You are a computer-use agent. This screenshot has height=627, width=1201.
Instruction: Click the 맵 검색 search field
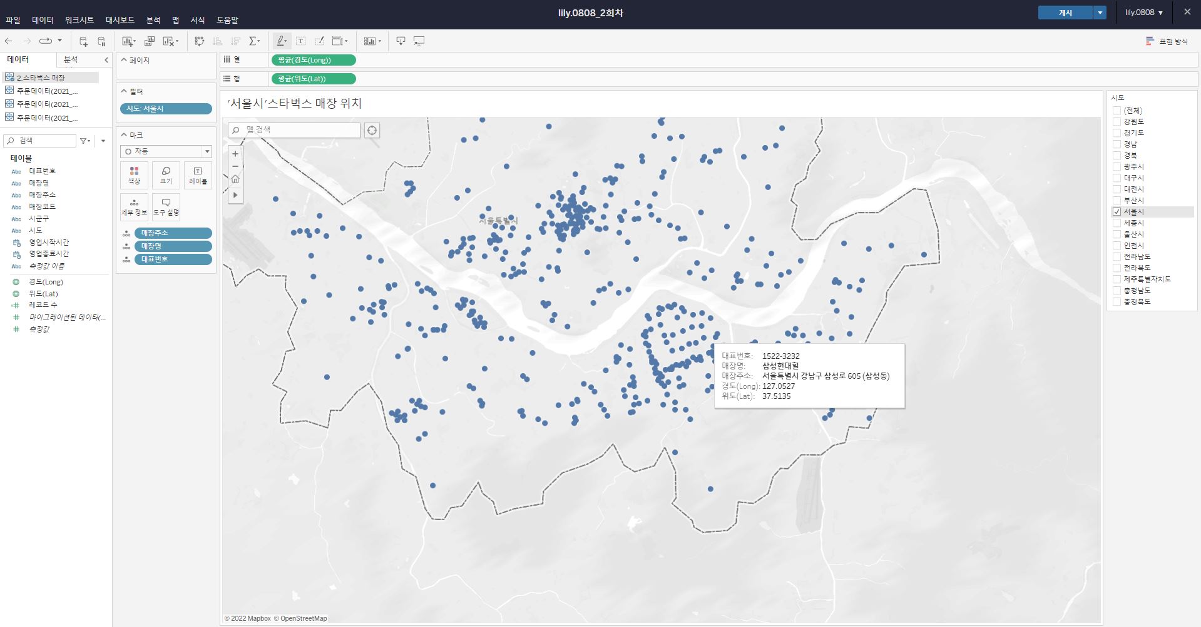(294, 130)
